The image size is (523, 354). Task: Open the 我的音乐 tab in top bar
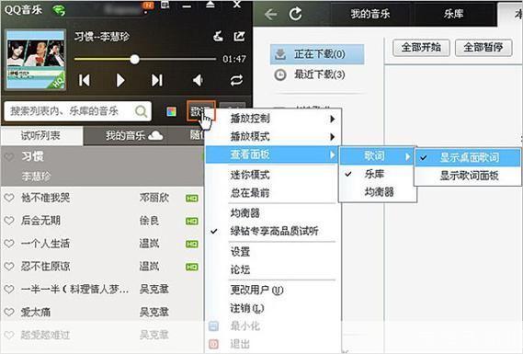click(x=370, y=14)
